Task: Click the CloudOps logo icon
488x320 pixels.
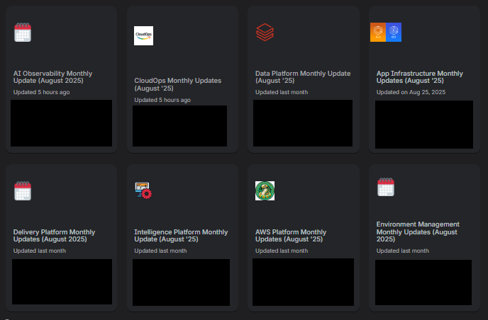Action: click(143, 35)
